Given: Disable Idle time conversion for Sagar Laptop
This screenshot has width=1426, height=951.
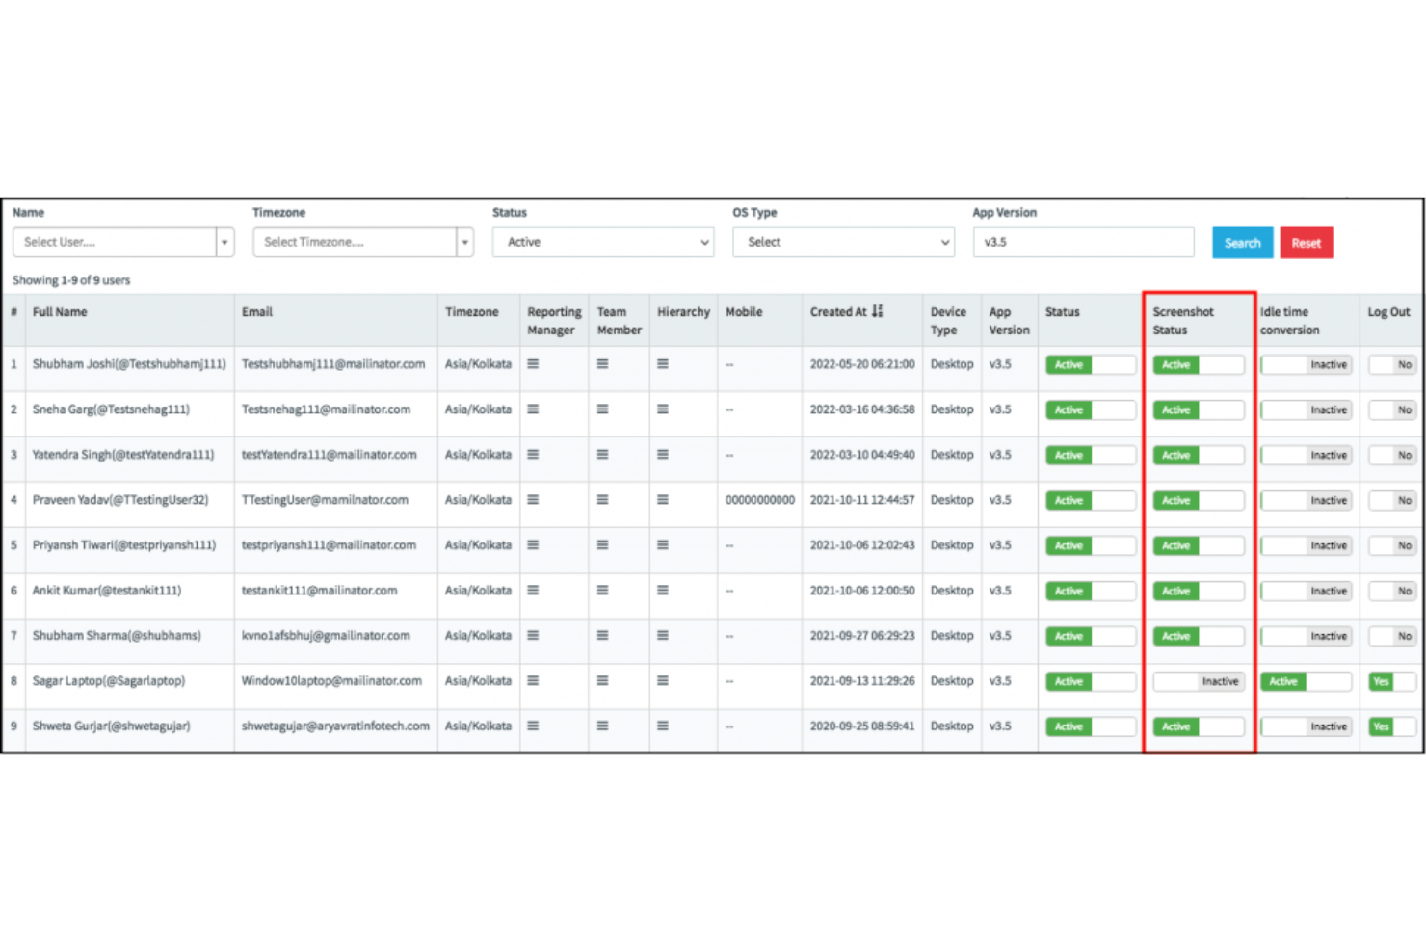Looking at the screenshot, I should point(1307,682).
